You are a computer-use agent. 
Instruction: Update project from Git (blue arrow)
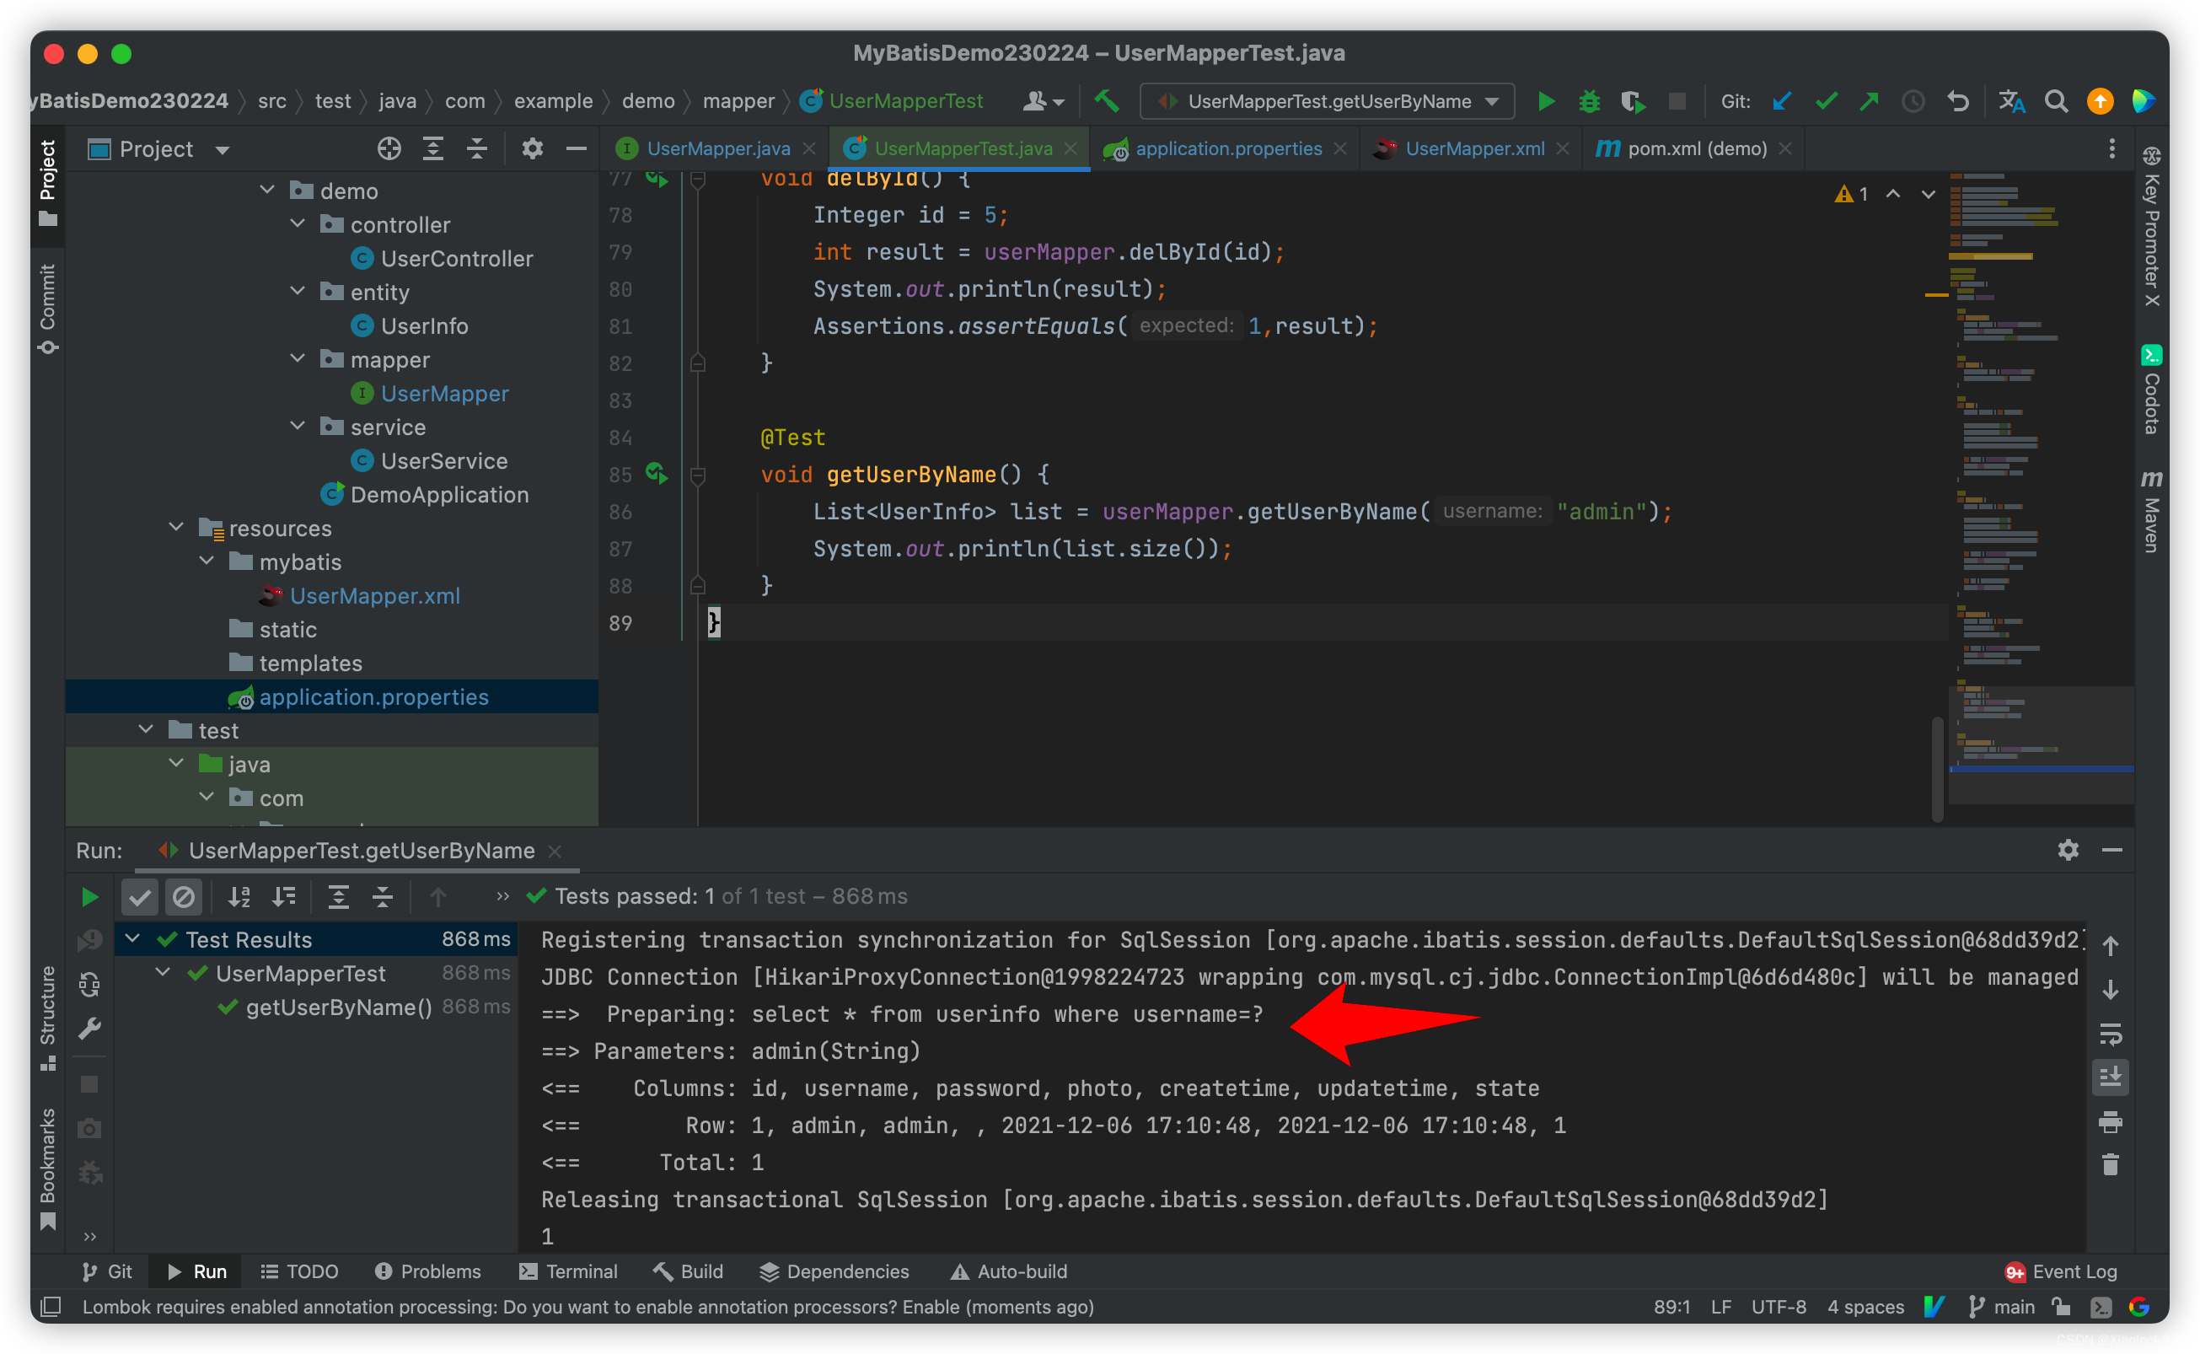pos(1782,101)
